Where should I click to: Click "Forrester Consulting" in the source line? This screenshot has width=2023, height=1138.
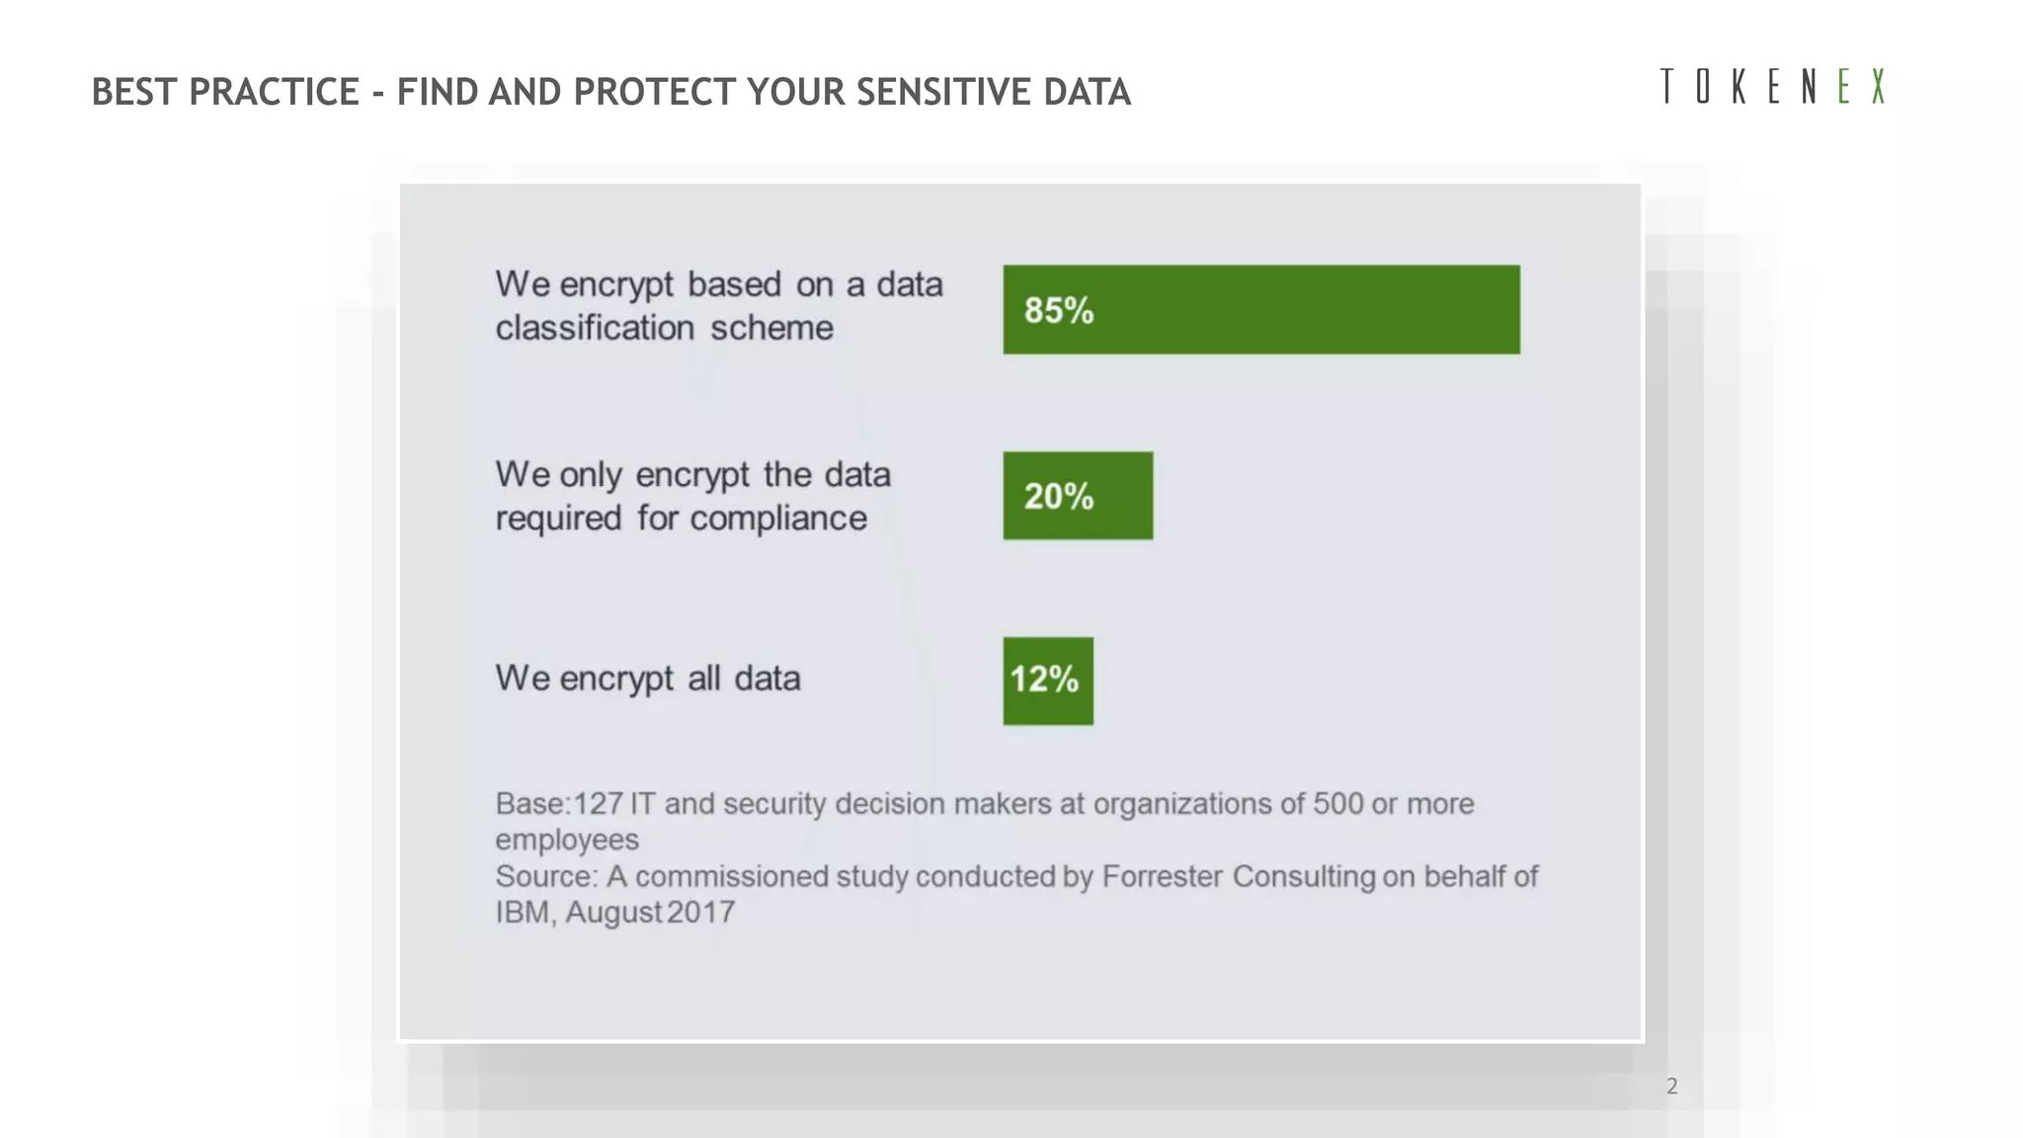tap(1238, 876)
